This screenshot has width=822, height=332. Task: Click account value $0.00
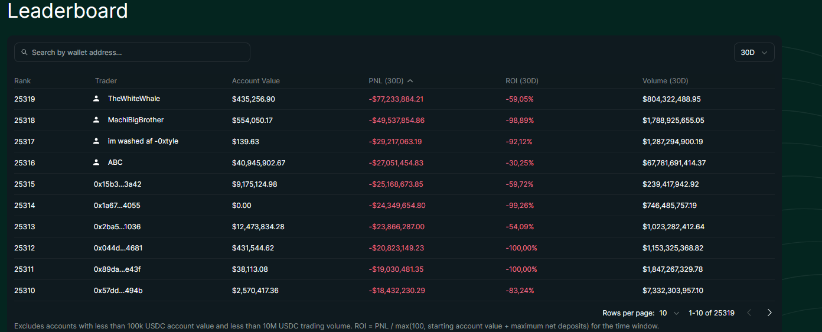click(x=242, y=206)
